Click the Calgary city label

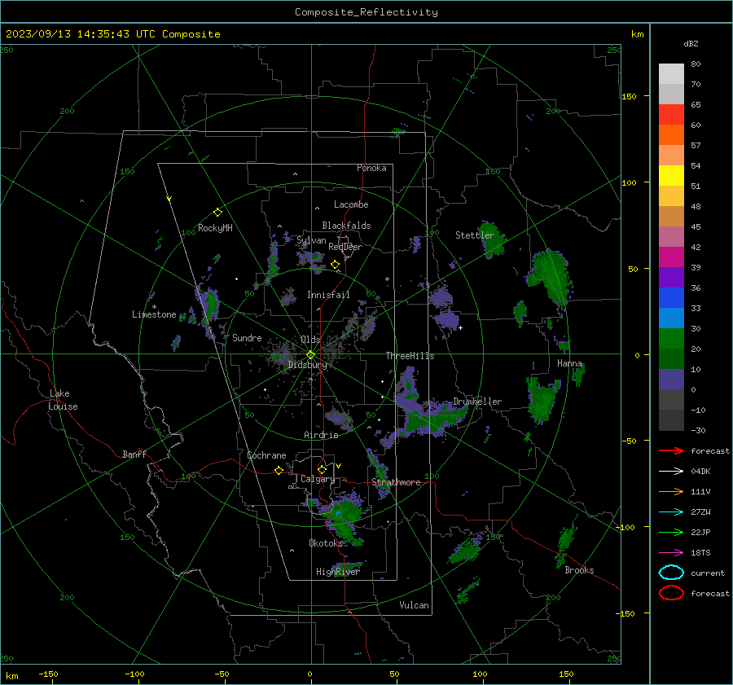[318, 479]
